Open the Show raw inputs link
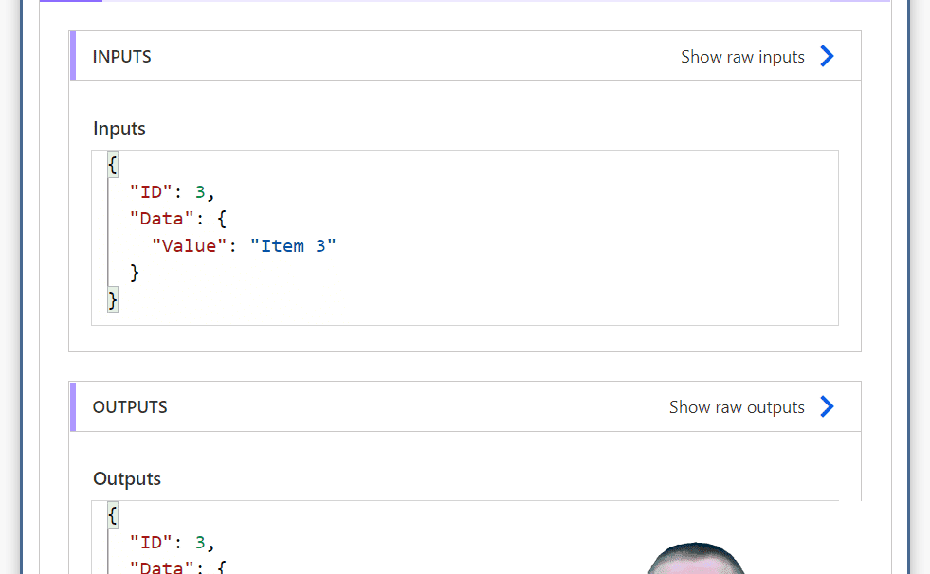Image resolution: width=930 pixels, height=574 pixels. click(742, 57)
